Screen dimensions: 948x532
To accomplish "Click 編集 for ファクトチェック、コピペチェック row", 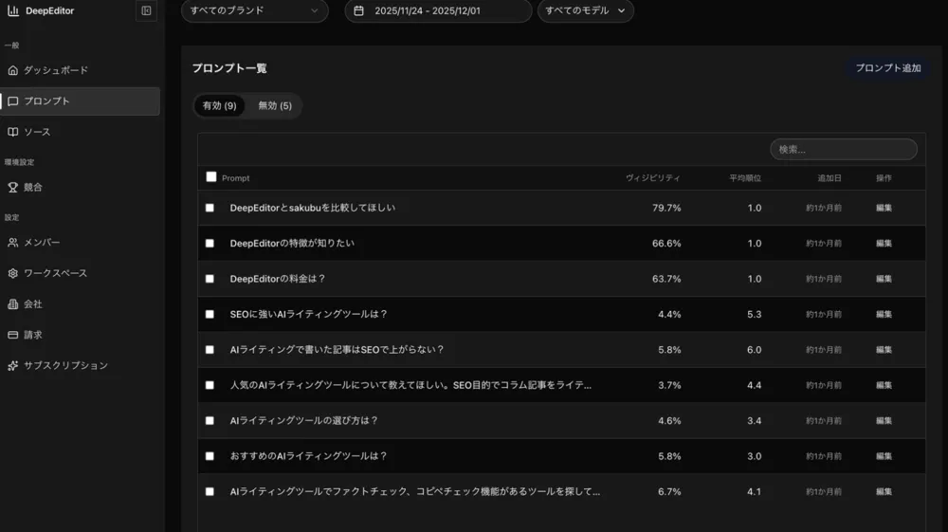I will tap(884, 491).
